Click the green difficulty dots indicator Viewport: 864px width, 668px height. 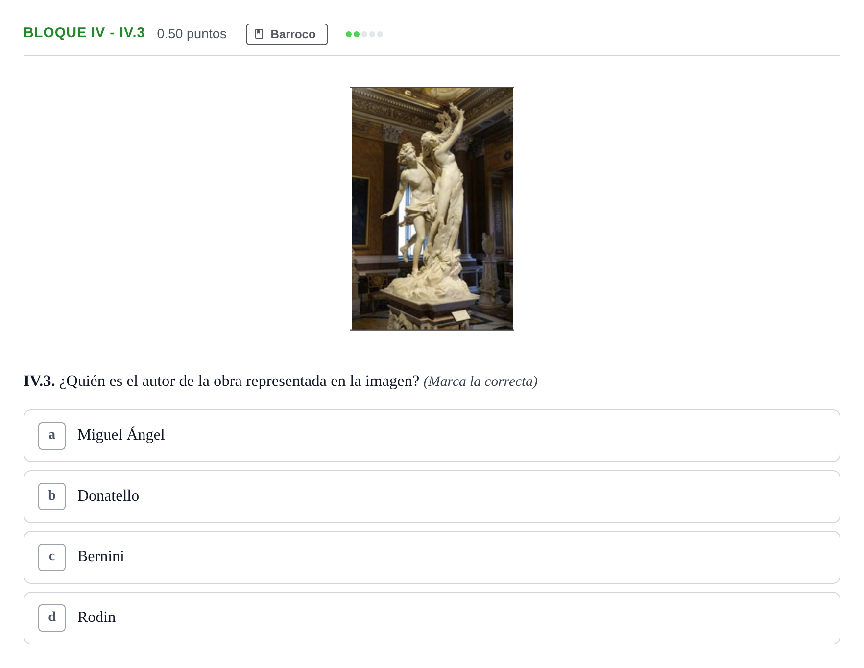364,34
